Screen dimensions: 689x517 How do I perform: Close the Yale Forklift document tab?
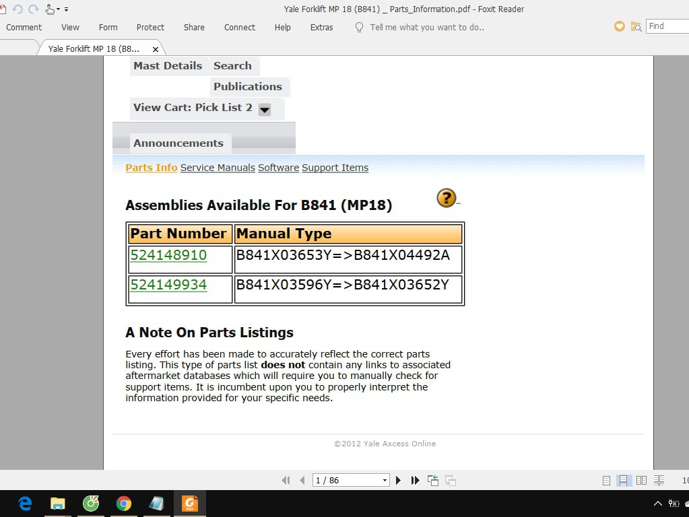155,49
